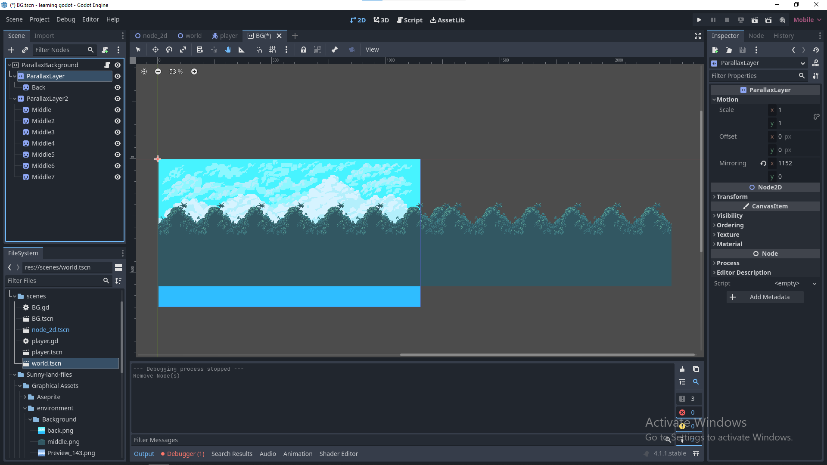
Task: Open the Debug menu
Action: coord(65,19)
